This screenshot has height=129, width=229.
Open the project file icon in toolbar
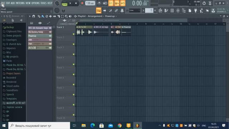(190, 10)
